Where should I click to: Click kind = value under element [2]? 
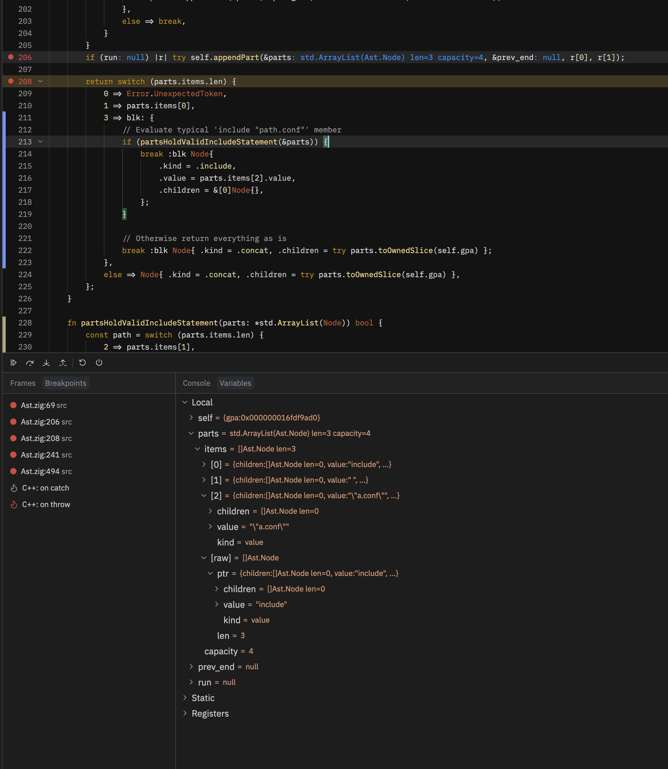click(x=240, y=542)
